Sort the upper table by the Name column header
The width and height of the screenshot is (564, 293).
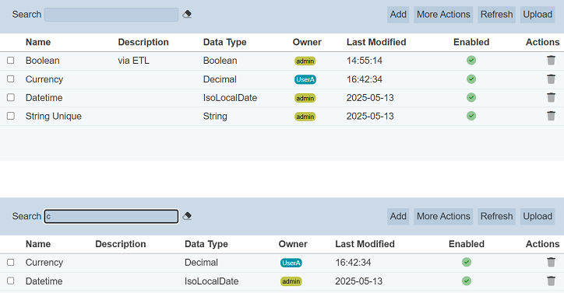click(x=38, y=42)
